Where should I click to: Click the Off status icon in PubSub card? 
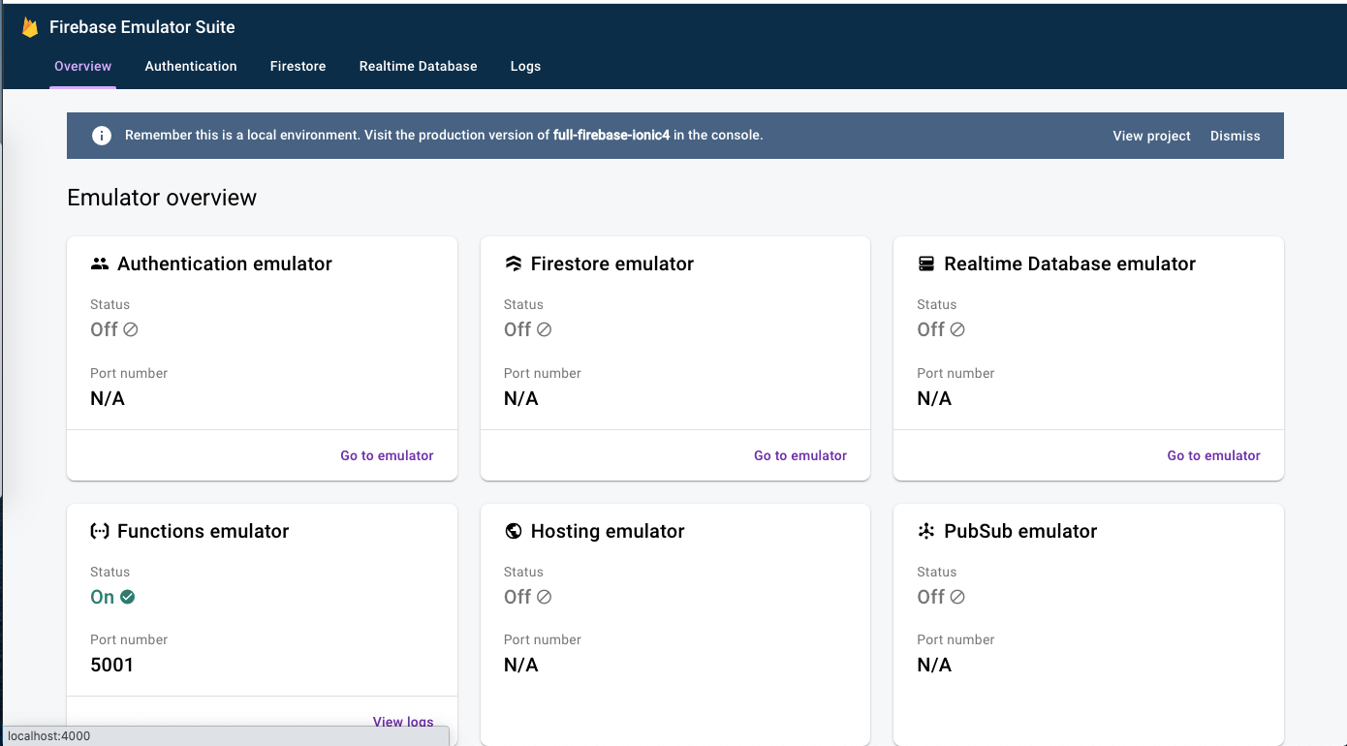pos(957,597)
